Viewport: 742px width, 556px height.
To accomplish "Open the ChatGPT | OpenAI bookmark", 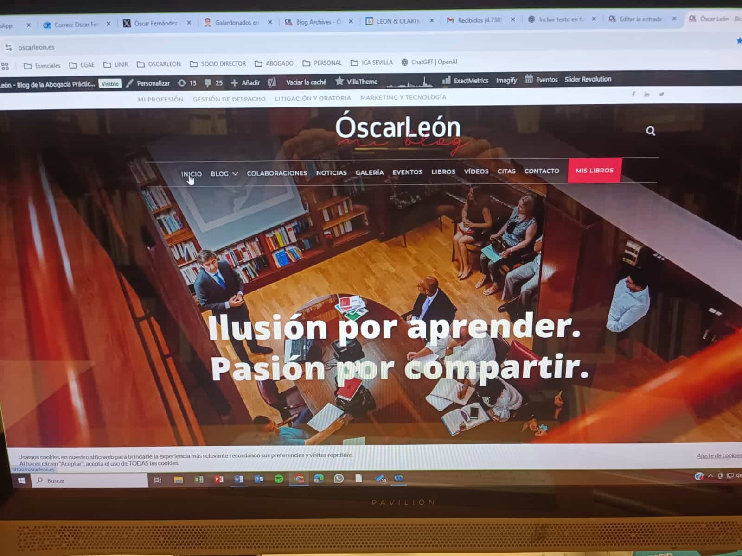I will click(x=429, y=62).
